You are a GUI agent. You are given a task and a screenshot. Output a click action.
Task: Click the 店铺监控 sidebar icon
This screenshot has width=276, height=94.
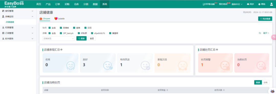pyautogui.click(x=3, y=16)
